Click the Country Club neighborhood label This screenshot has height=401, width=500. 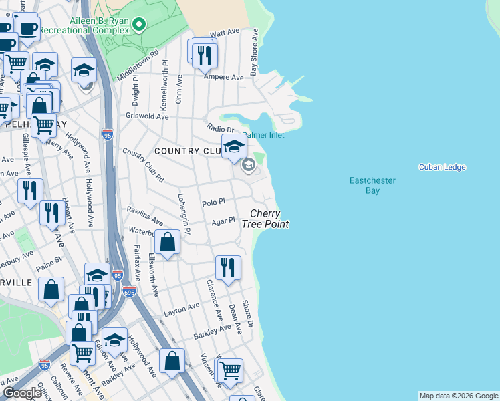click(188, 151)
